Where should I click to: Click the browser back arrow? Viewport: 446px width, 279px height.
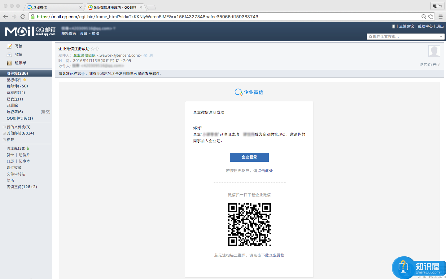pyautogui.click(x=5, y=16)
